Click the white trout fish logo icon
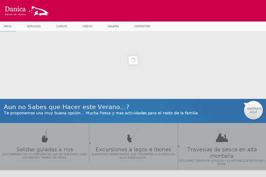Viewport: 266px width, 177px height. click(39, 11)
